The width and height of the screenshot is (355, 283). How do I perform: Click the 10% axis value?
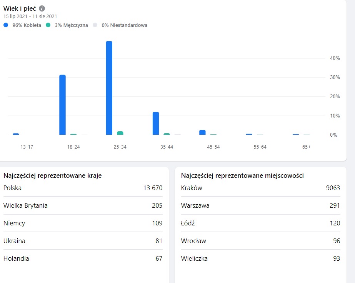click(335, 116)
